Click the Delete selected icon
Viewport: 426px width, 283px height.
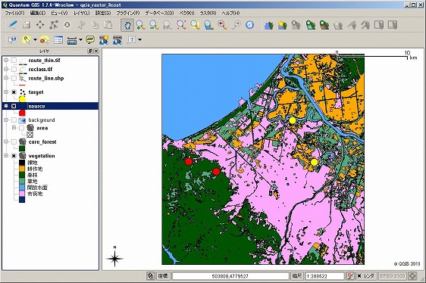click(67, 25)
